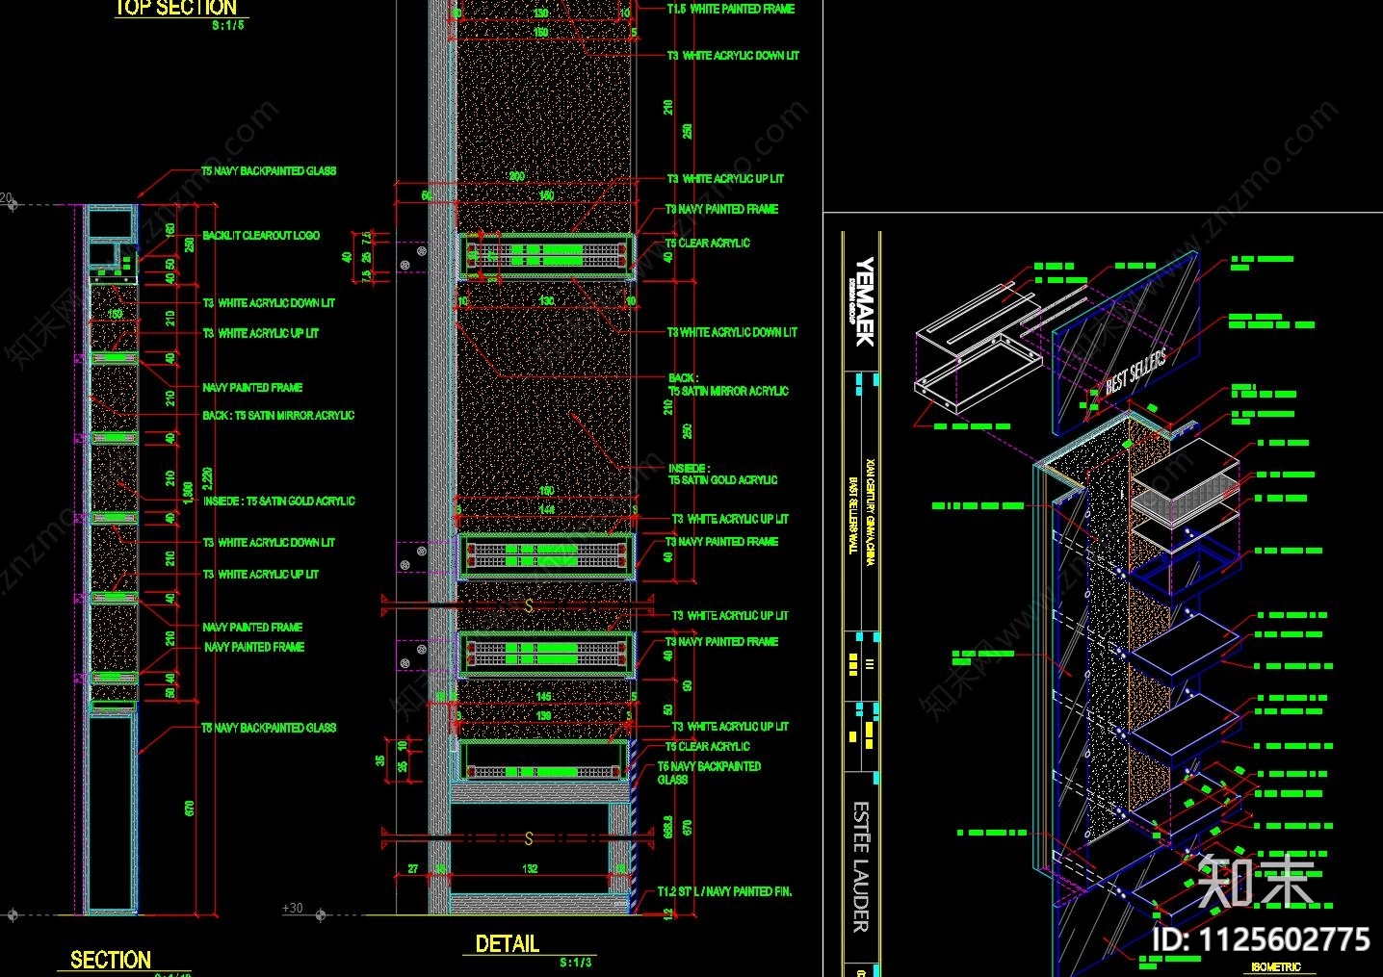Click the two-line INSIEDE : T5 SATIN GOLD ACRYLIC note

coord(723,475)
